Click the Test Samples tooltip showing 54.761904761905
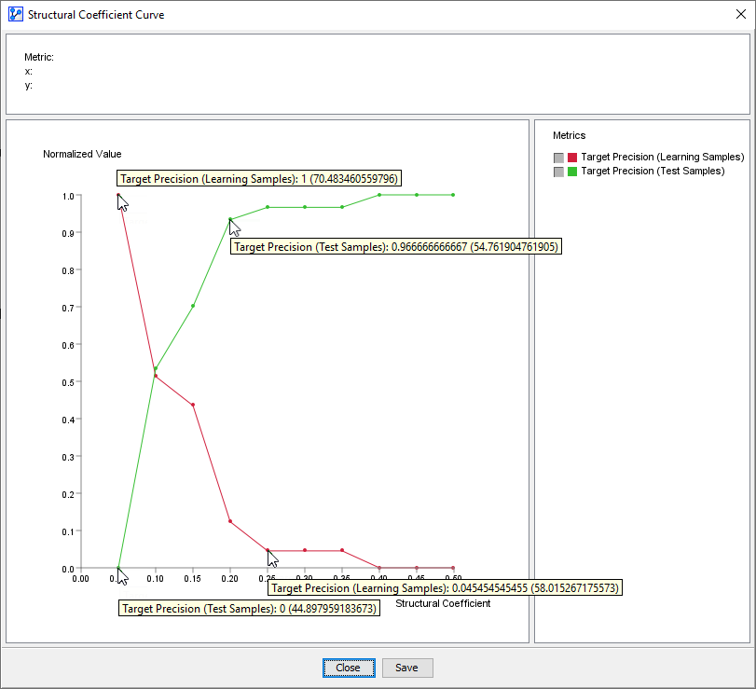The image size is (756, 689). [x=396, y=247]
